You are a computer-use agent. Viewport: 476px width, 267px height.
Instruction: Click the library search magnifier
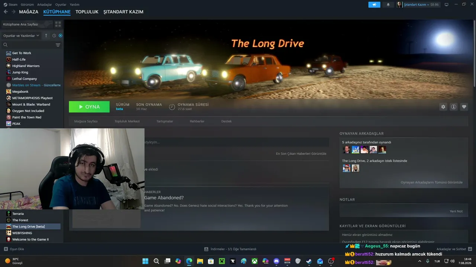tap(6, 45)
